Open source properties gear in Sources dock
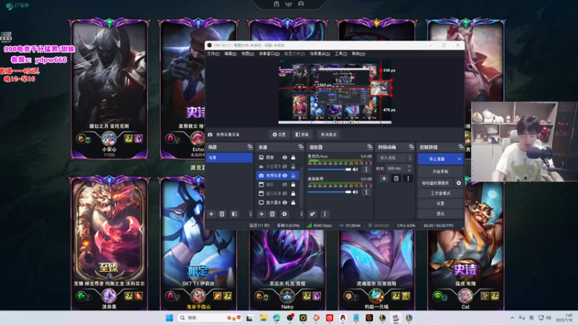Image resolution: width=578 pixels, height=325 pixels. pos(284,214)
